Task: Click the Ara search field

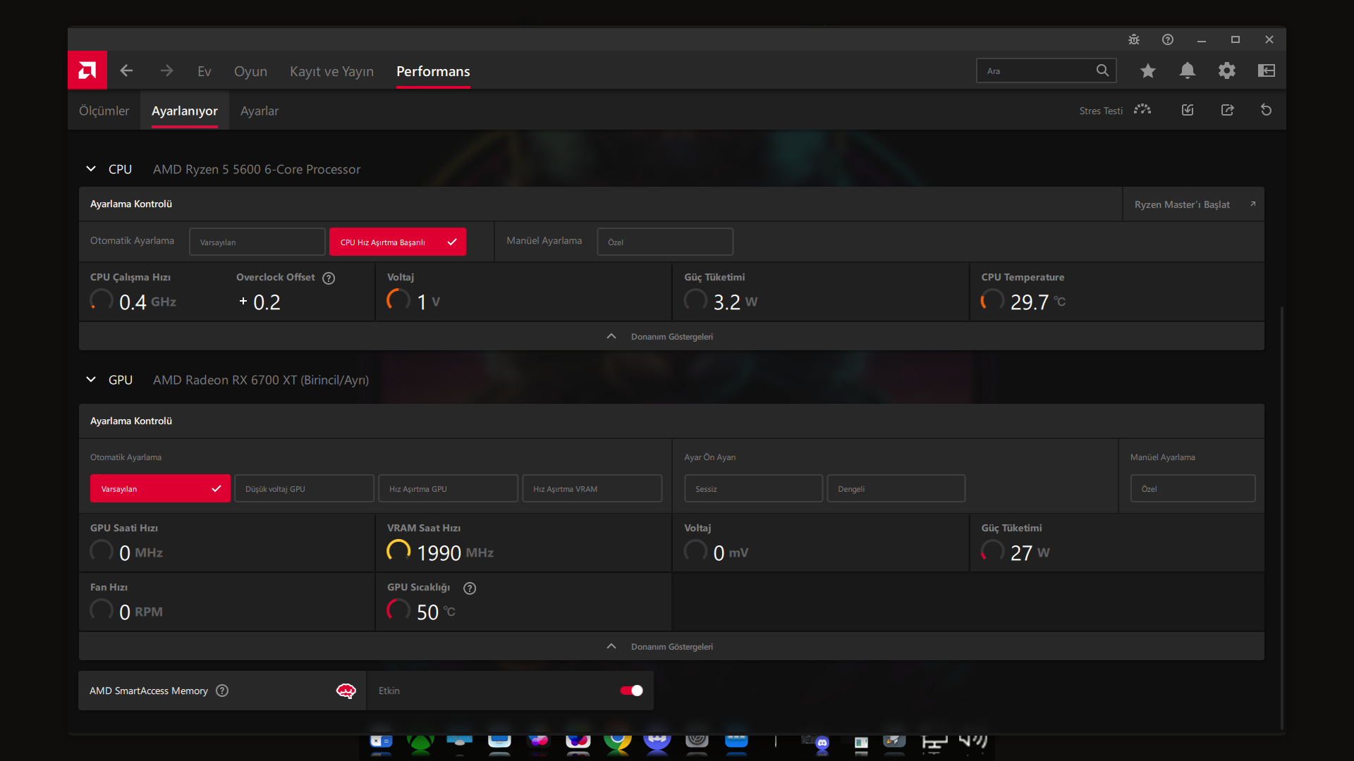Action: point(1035,70)
